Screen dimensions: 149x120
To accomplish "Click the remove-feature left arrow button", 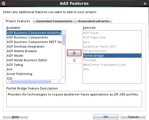I will pyautogui.click(x=74, y=60).
